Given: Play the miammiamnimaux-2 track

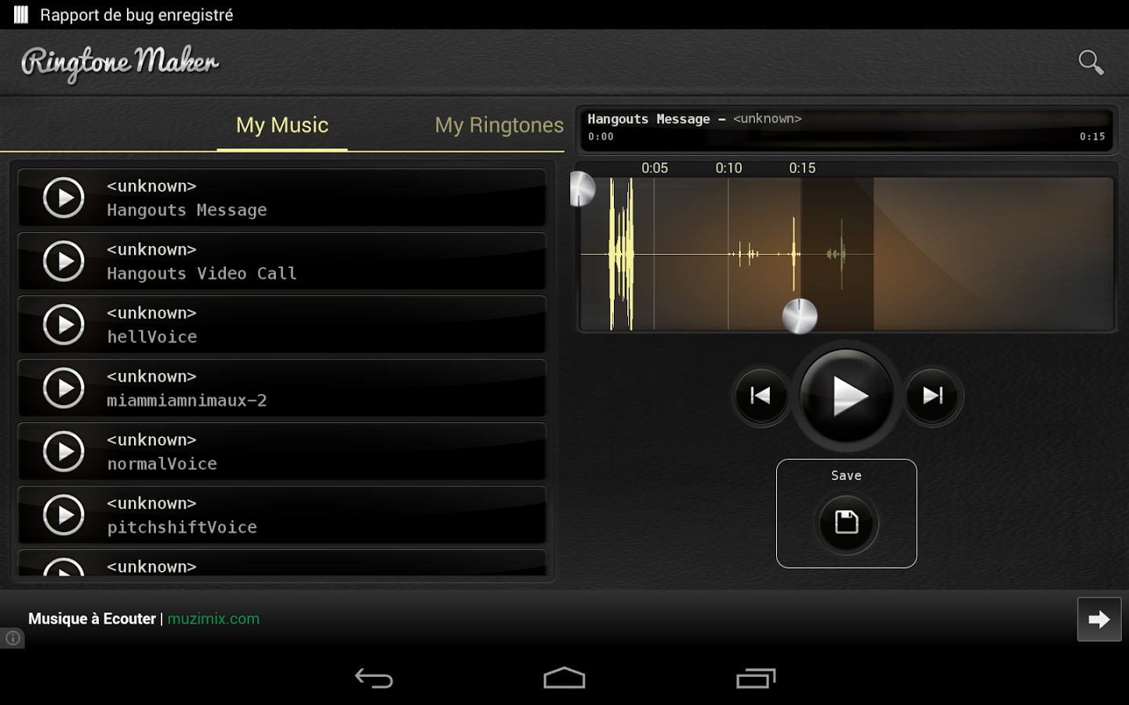Looking at the screenshot, I should coord(64,388).
